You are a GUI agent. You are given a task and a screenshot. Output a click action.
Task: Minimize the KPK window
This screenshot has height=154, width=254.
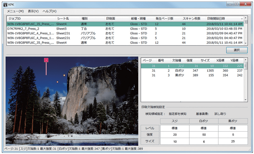(230, 4)
